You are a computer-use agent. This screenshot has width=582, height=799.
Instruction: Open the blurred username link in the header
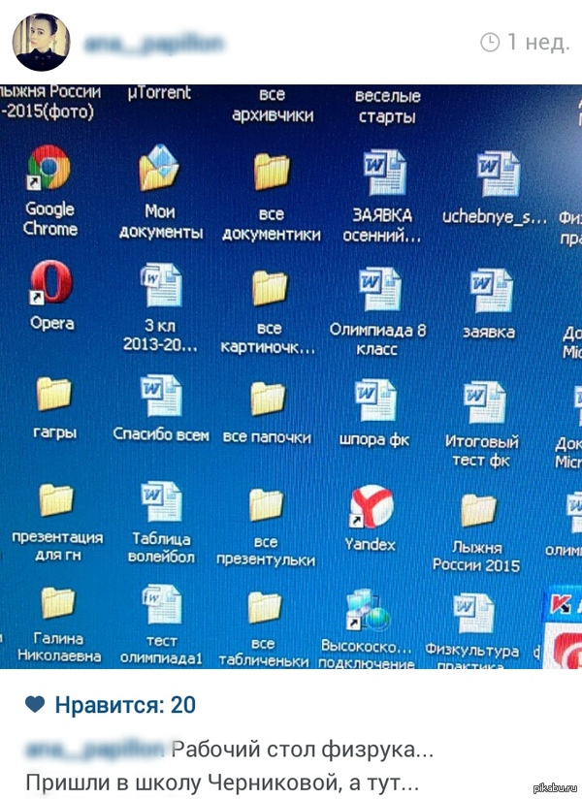click(x=155, y=43)
